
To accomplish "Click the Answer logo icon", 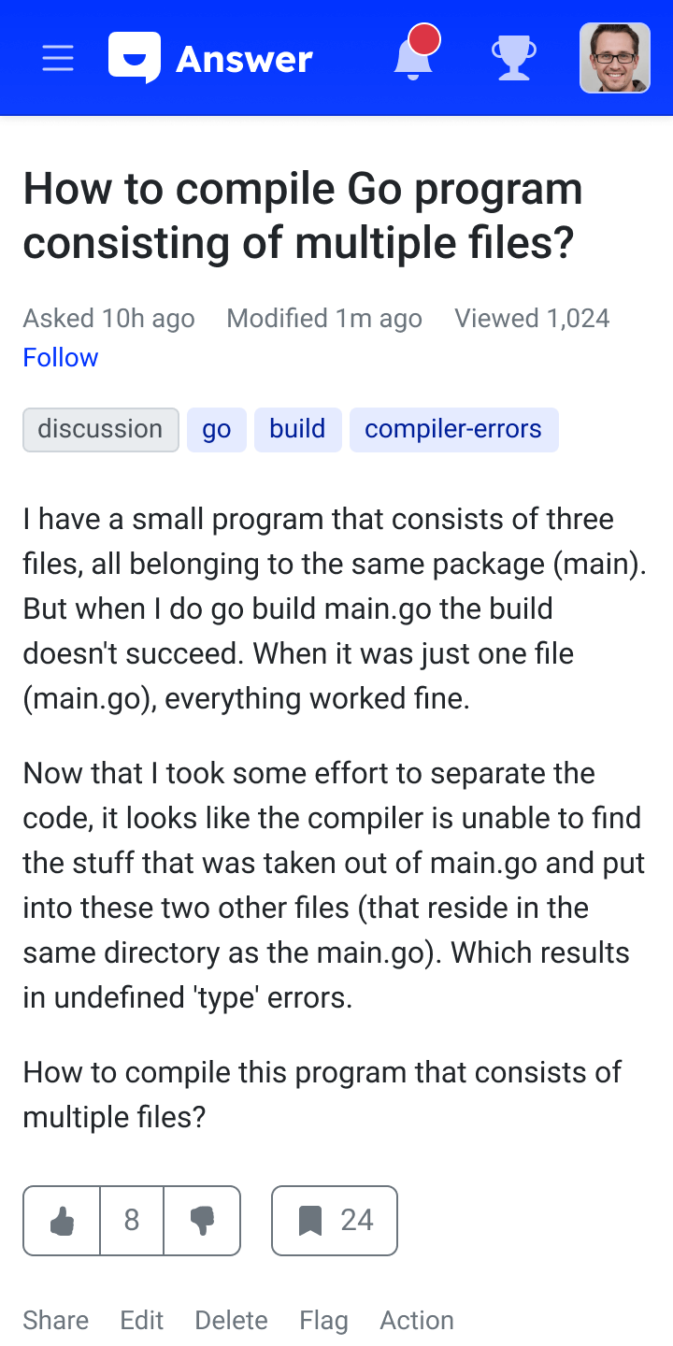I will [x=135, y=58].
